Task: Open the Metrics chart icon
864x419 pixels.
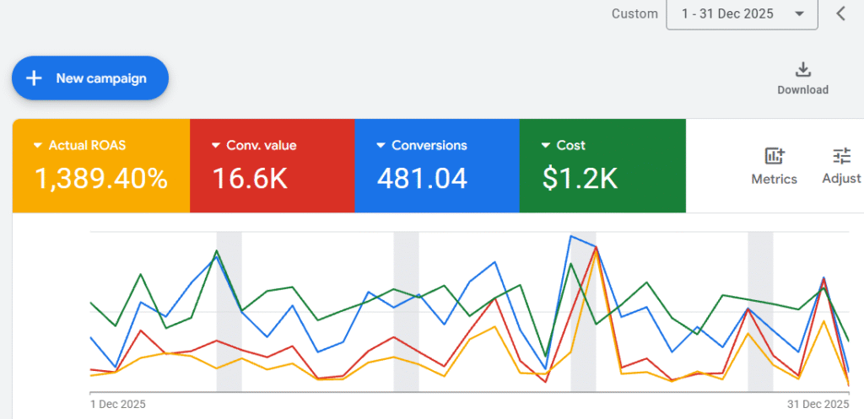Action: pos(774,156)
